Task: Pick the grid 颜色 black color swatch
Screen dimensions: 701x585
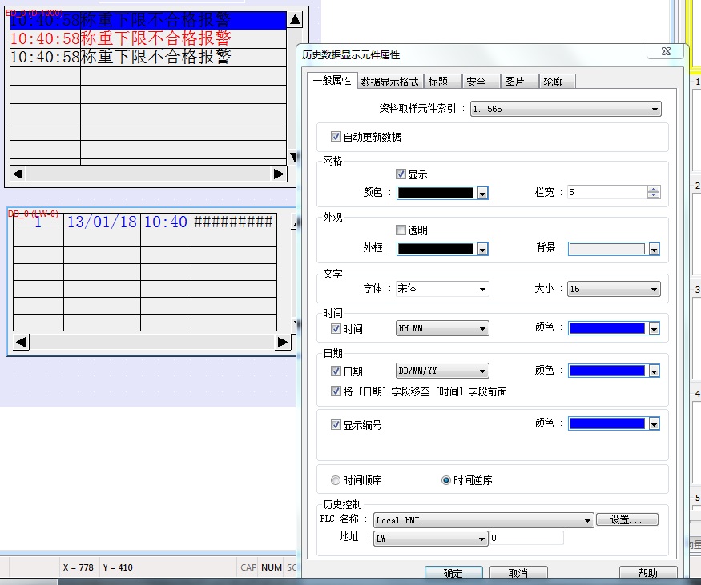Action: (436, 193)
